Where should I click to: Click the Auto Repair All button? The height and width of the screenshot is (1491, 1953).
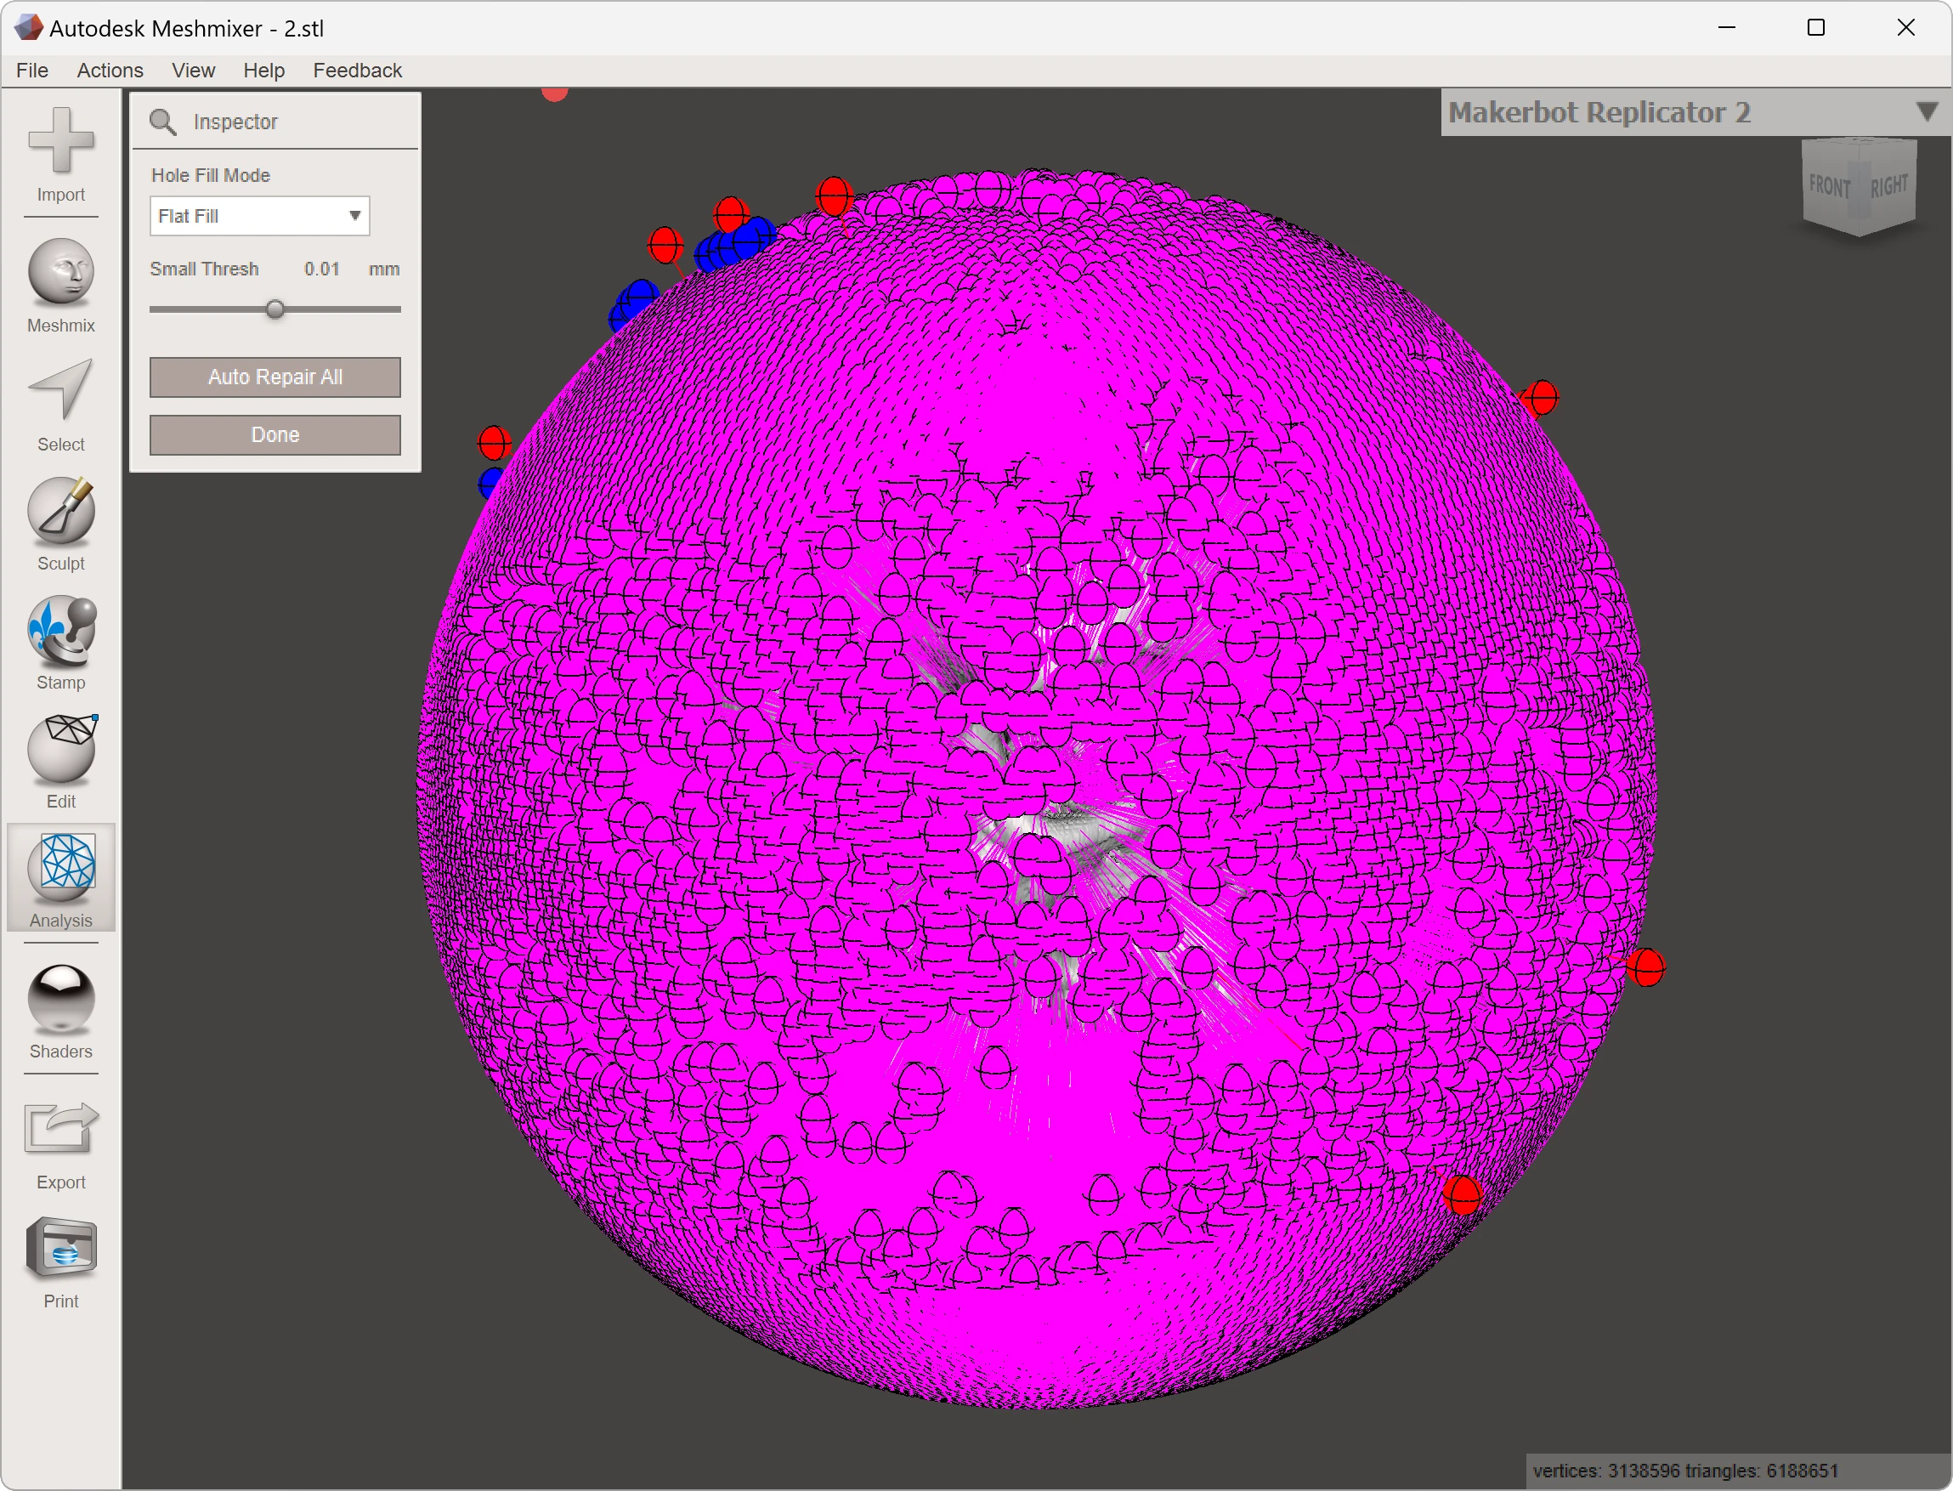275,377
